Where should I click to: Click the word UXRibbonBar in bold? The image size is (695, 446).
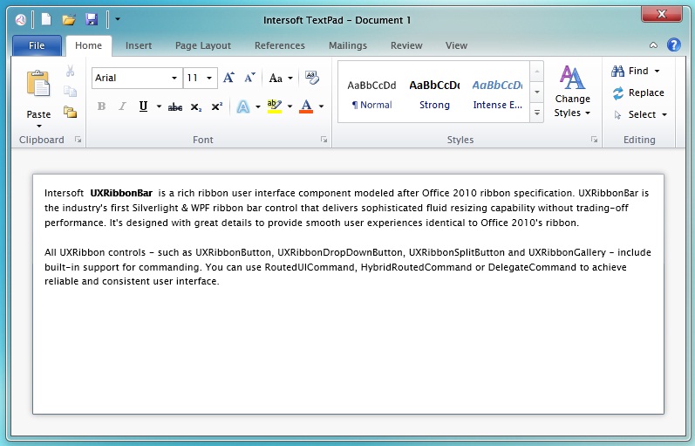pos(121,193)
